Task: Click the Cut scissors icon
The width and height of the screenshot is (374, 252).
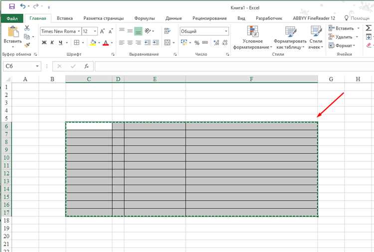Action: tap(27, 28)
